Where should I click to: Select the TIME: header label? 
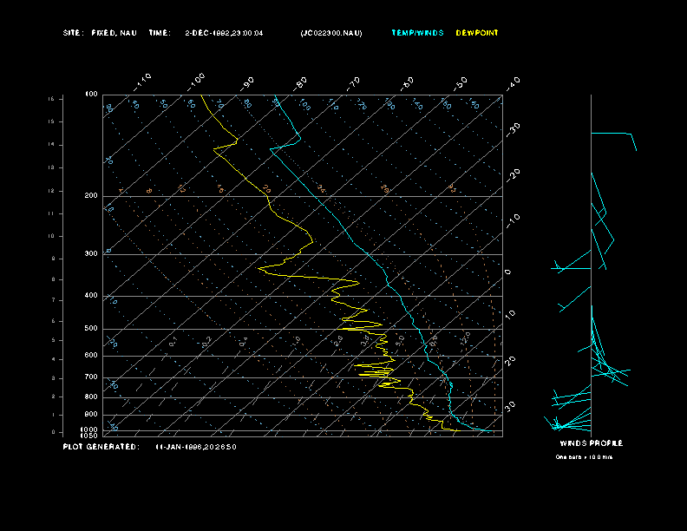pos(160,33)
